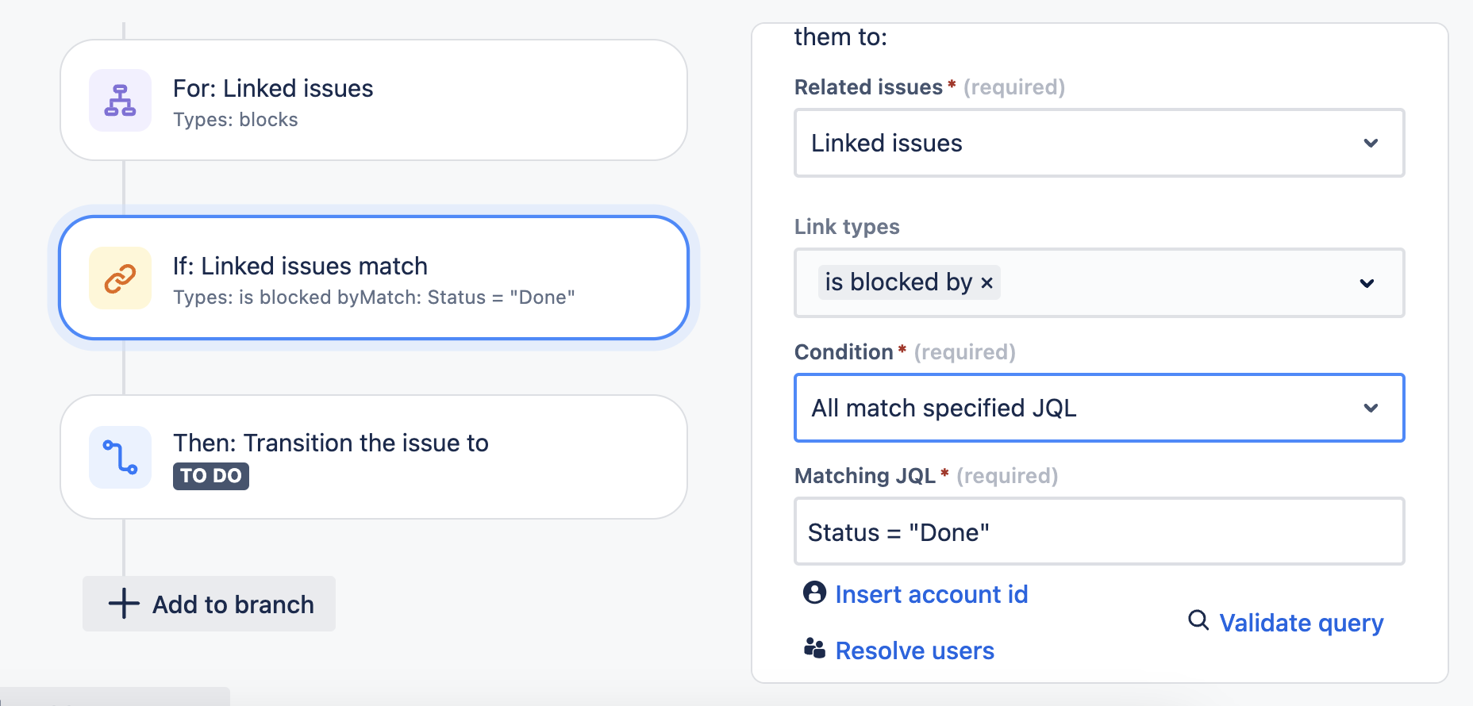Click the plus icon on Add to branch

pos(123,604)
